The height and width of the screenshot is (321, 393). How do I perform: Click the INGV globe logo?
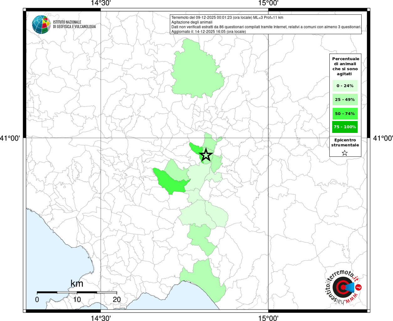(x=41, y=24)
